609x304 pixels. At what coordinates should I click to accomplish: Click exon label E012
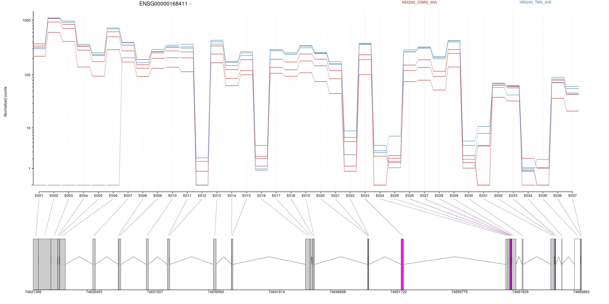[202, 196]
